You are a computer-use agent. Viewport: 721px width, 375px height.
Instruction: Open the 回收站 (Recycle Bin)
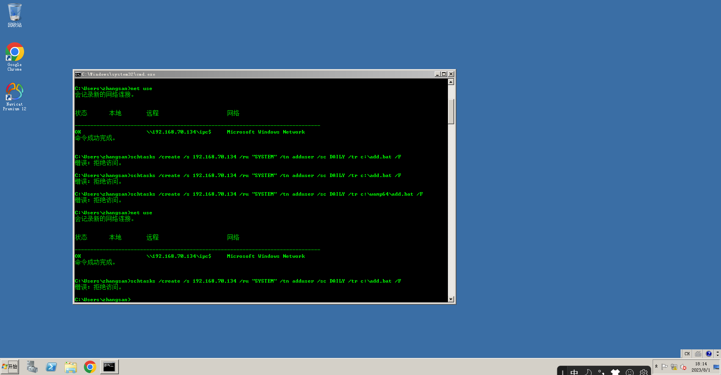point(14,14)
